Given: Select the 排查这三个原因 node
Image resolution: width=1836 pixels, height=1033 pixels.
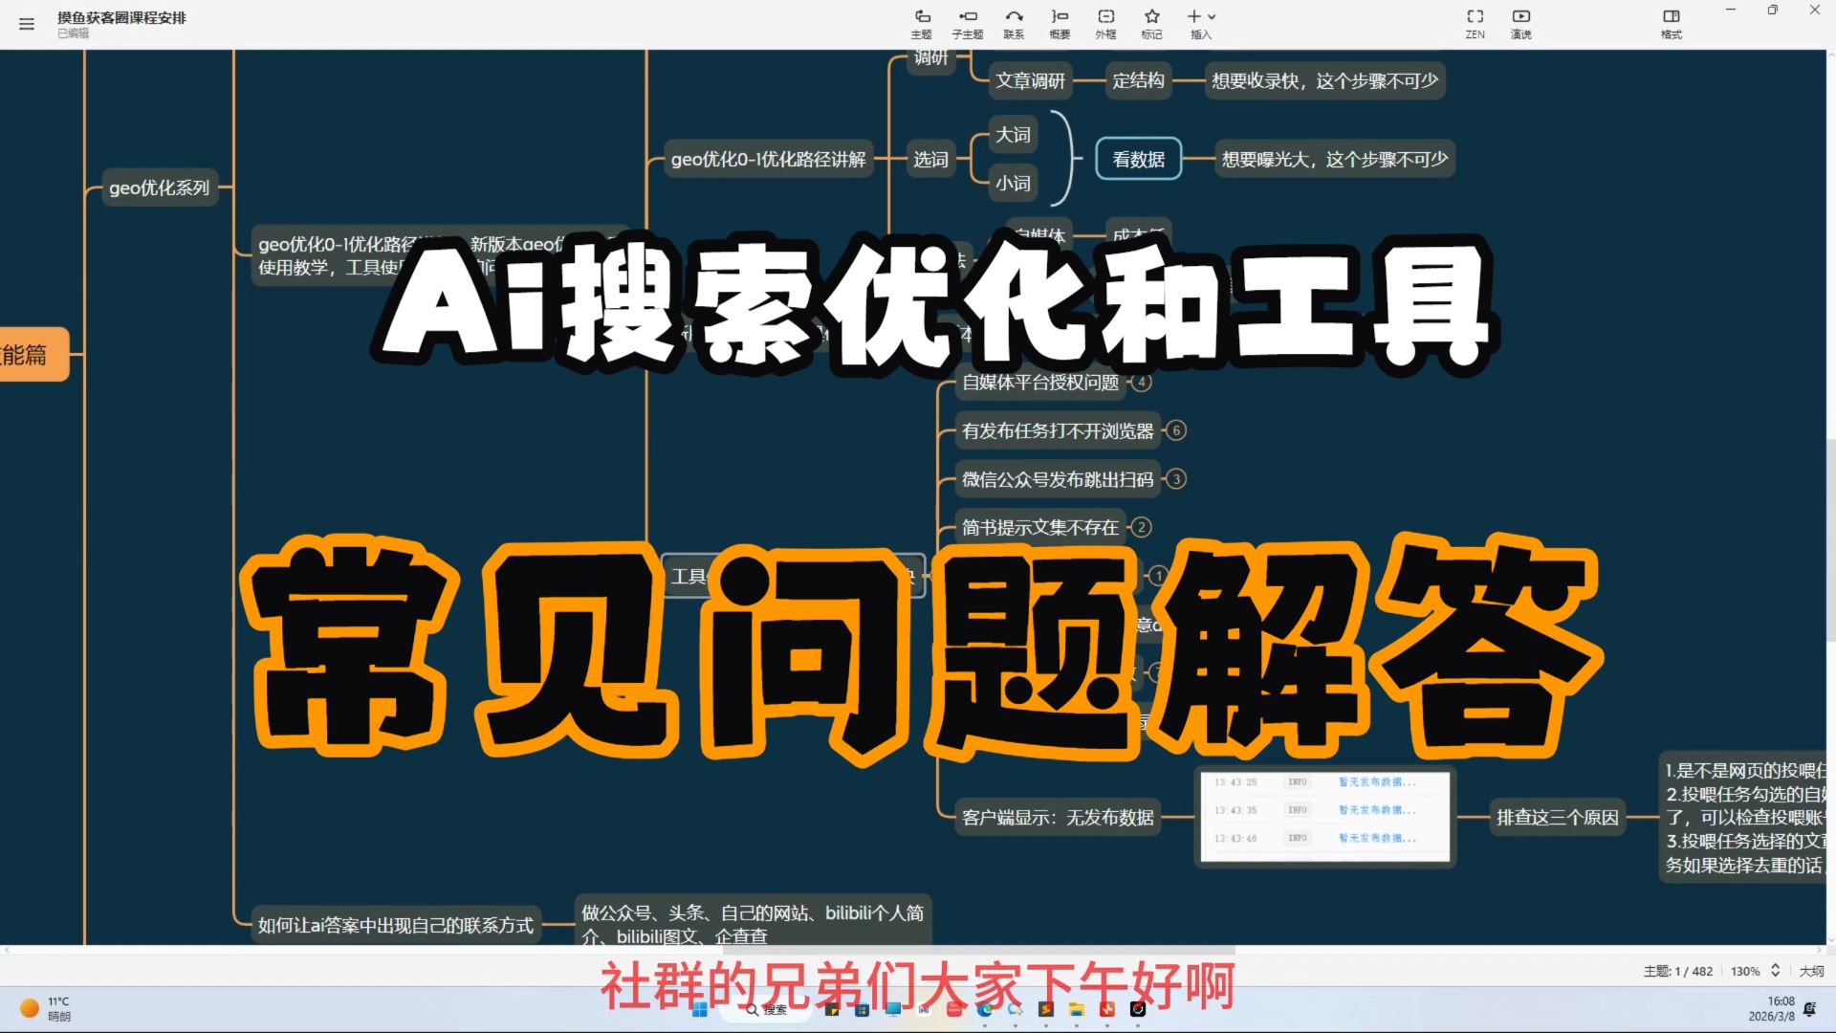Looking at the screenshot, I should coord(1557,817).
